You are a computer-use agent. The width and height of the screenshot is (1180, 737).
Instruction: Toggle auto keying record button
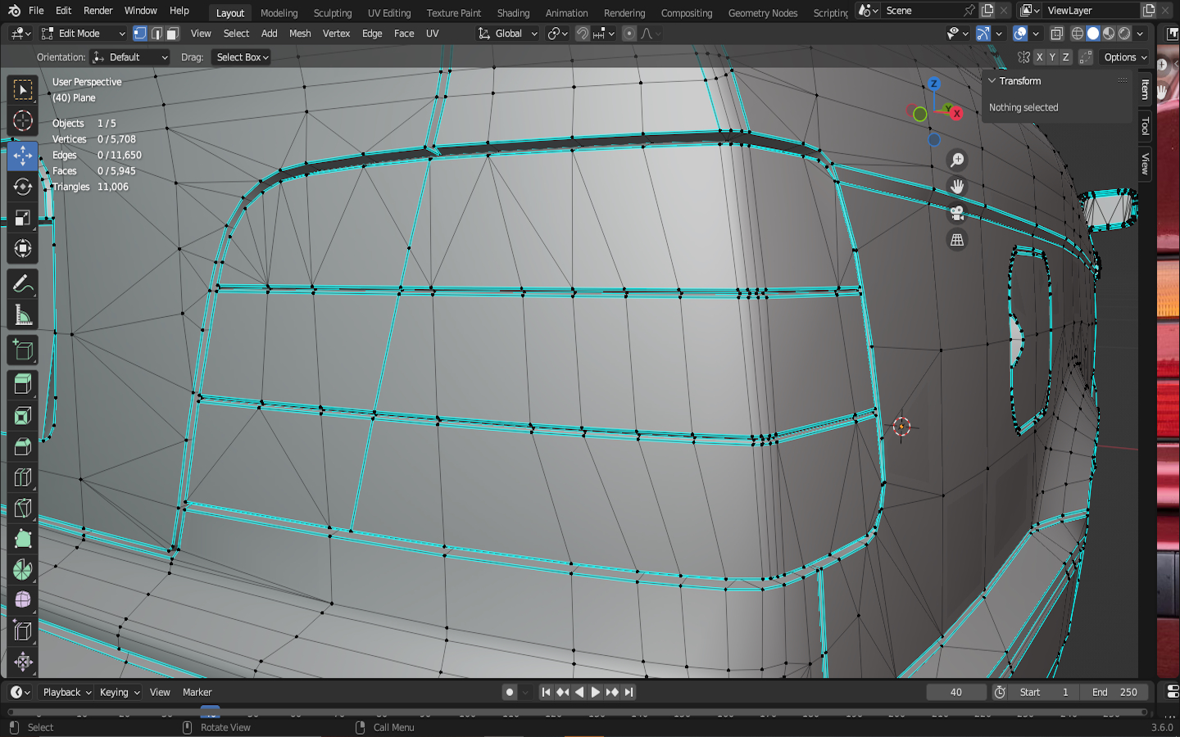(x=510, y=692)
